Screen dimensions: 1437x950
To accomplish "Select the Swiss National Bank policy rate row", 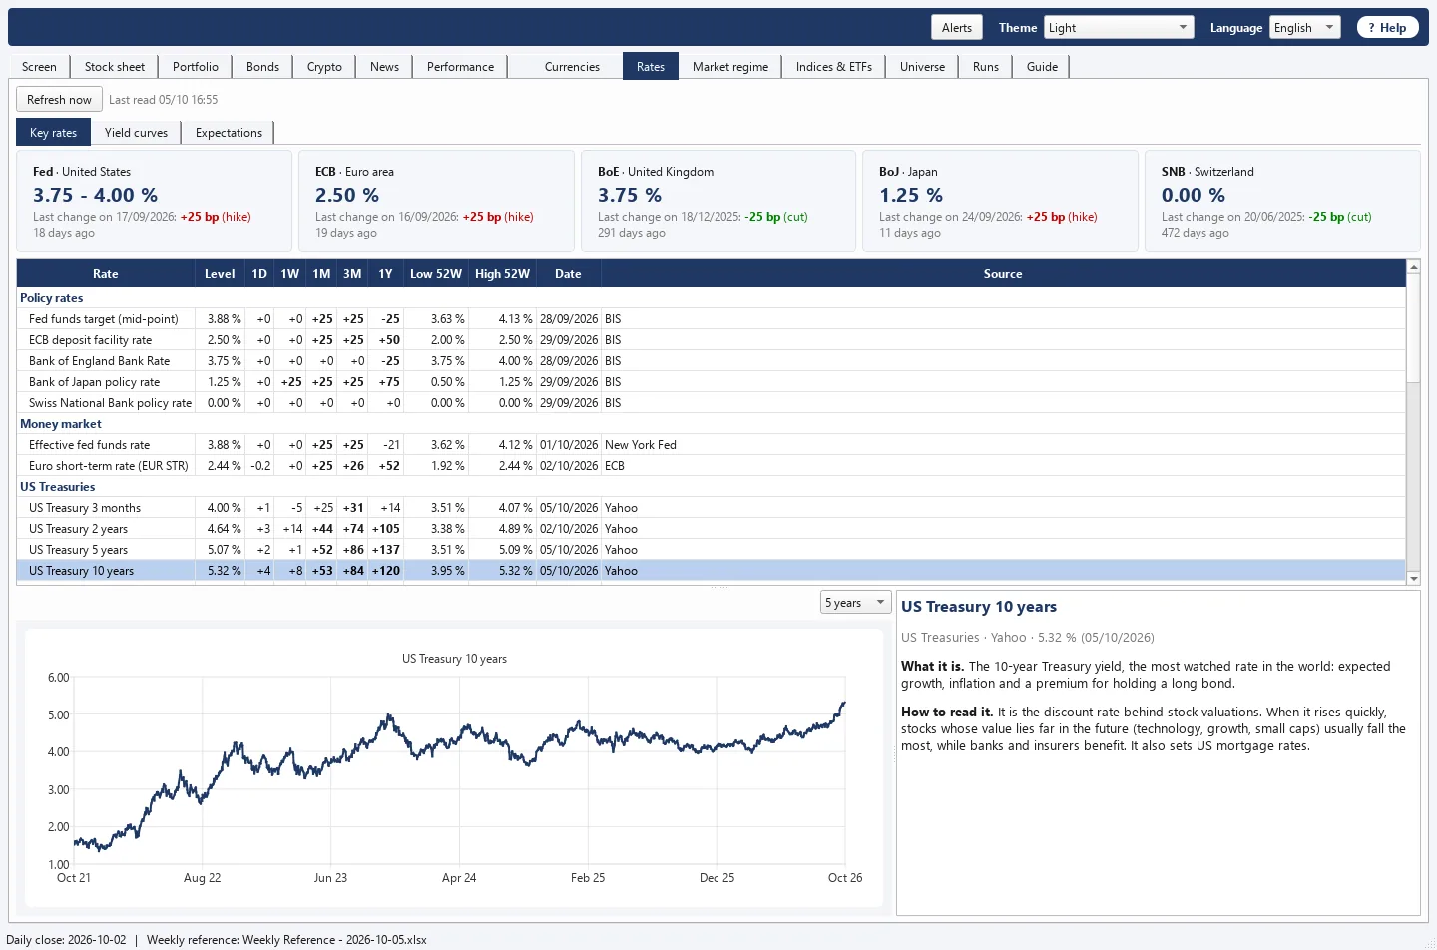I will click(x=711, y=403).
